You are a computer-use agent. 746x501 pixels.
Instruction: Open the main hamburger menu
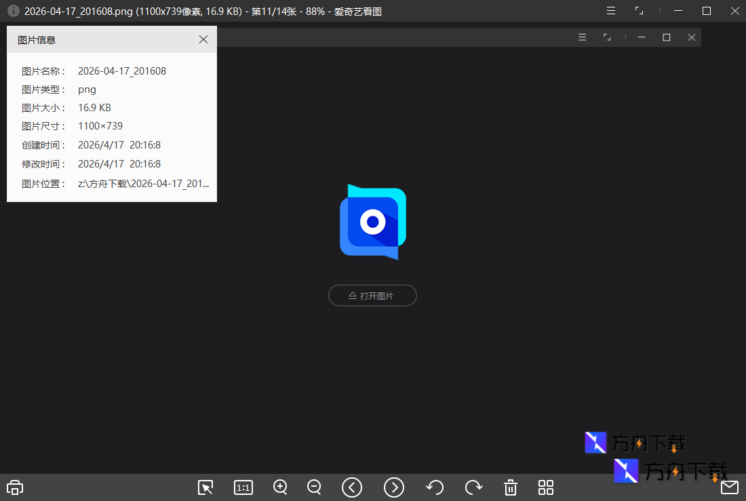coord(610,10)
